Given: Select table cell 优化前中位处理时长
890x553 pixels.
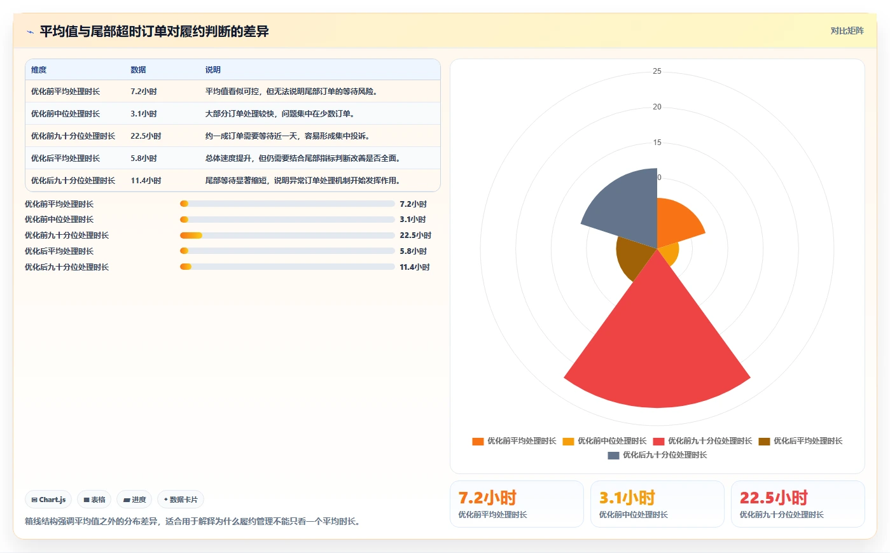Looking at the screenshot, I should click(x=66, y=114).
